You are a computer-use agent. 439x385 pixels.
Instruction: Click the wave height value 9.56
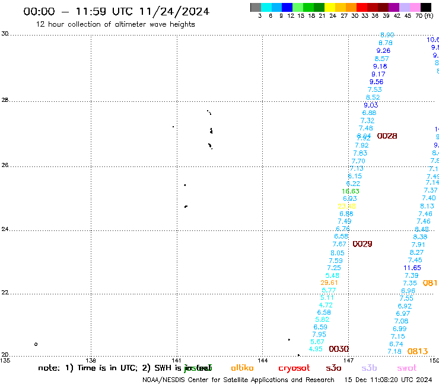[x=376, y=82]
